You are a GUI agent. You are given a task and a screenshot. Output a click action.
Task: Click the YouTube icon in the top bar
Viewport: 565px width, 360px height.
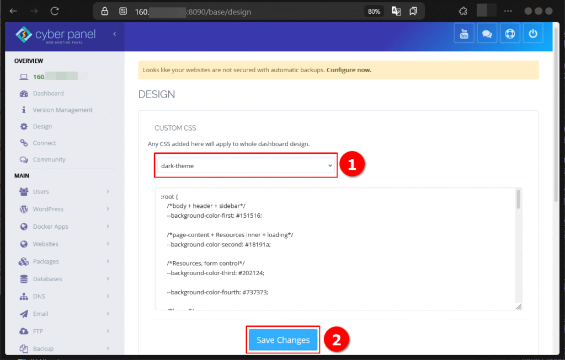[x=464, y=33]
